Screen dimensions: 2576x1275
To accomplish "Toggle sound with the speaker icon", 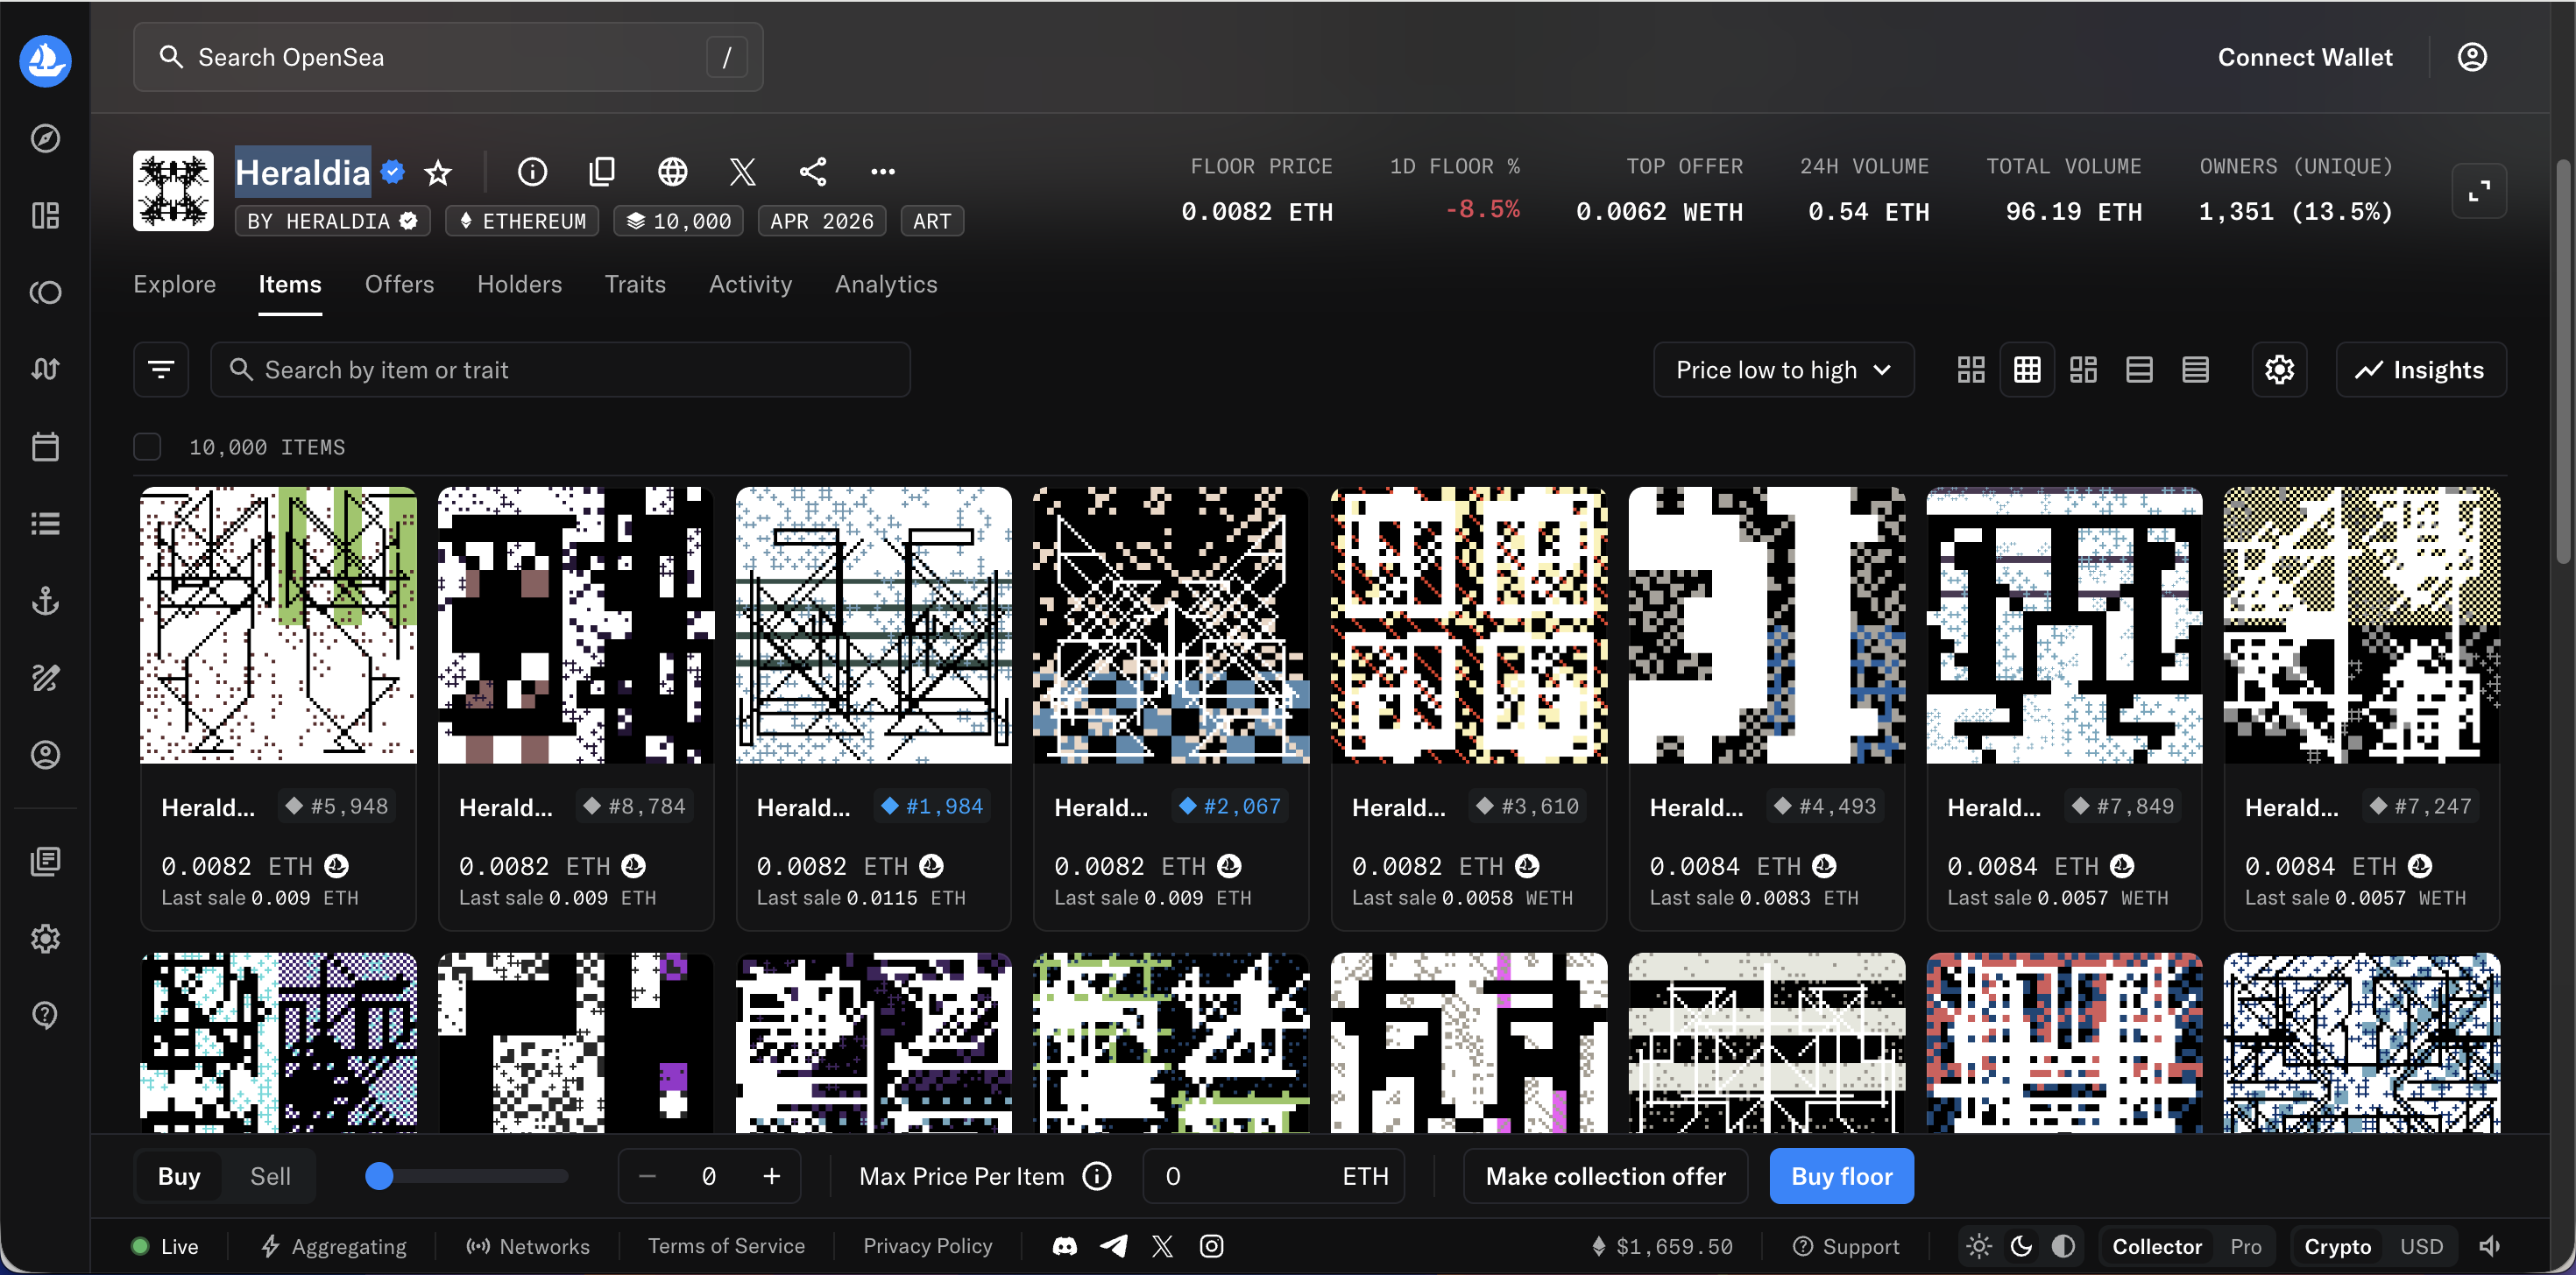I will [2490, 1246].
